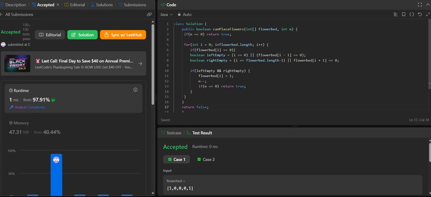Viewport: 431px width, 197px height.
Task: Click the Code panel header
Action: 171,5
